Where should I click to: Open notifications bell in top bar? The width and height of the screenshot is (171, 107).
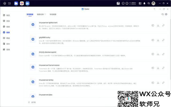tap(144, 3)
